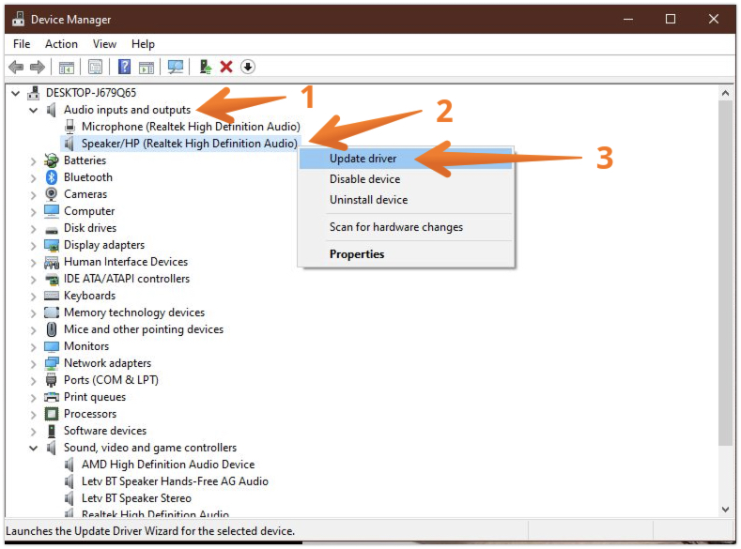Click the Software devices label
This screenshot has height=549, width=741.
(x=105, y=431)
